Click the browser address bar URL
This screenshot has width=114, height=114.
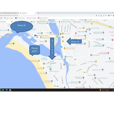(x=9, y=16)
